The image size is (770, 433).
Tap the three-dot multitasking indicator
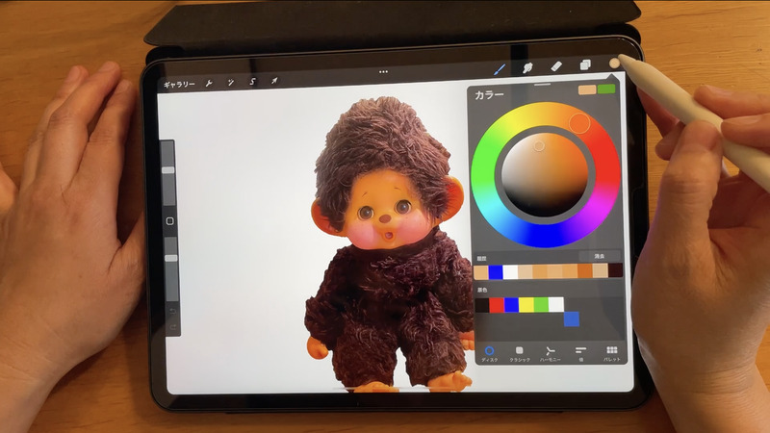click(x=383, y=71)
